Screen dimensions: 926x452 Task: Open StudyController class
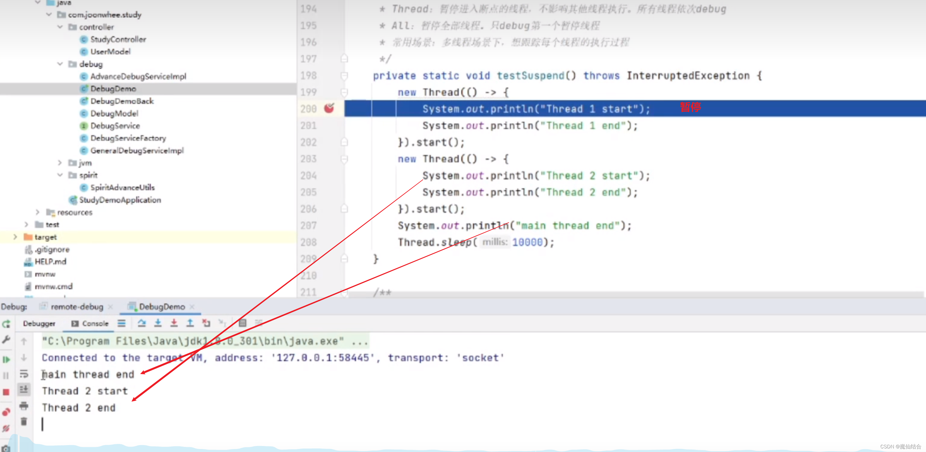tap(118, 40)
